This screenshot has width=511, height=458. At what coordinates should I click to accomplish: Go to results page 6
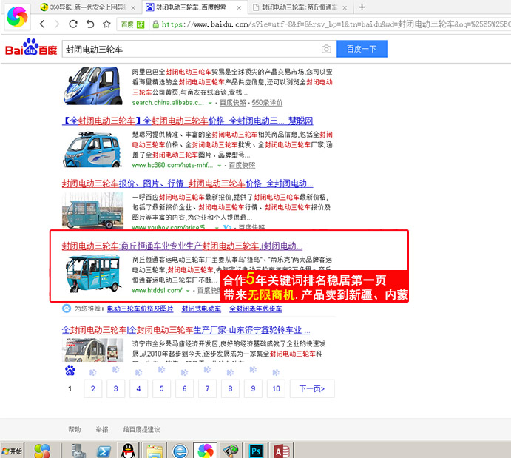tap(184, 388)
